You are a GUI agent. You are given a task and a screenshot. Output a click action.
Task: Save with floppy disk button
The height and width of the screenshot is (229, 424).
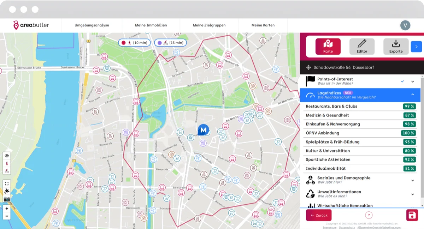(412, 215)
